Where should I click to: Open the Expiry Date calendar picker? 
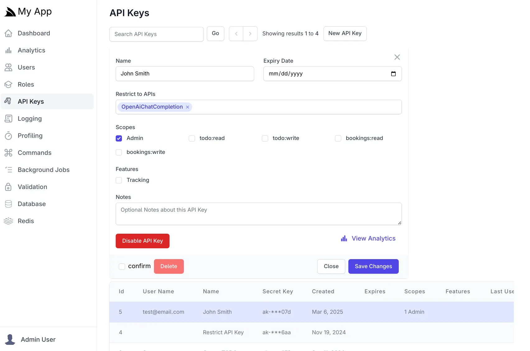[393, 74]
